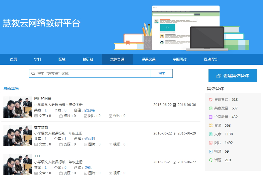Click the heart icon beside 集体备课 count

click(211, 100)
